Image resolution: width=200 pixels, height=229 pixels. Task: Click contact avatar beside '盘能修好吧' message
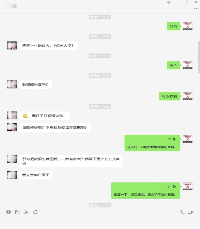pos(12,127)
